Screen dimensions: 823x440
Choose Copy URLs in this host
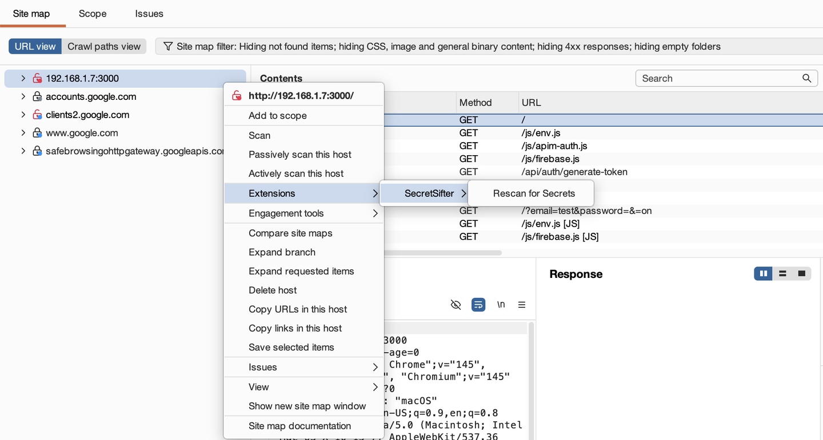(x=303, y=309)
